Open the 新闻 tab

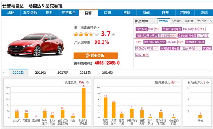click(146, 13)
